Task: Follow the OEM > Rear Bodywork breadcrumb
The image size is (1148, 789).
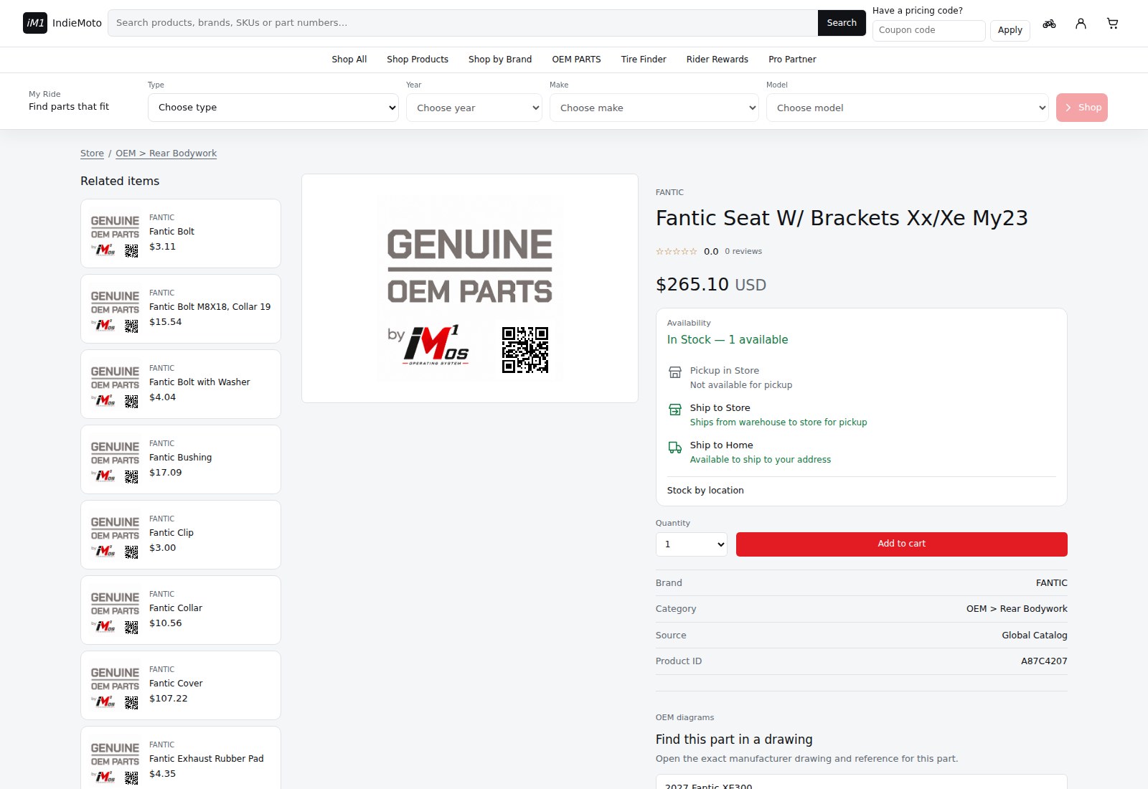Action: click(x=166, y=153)
